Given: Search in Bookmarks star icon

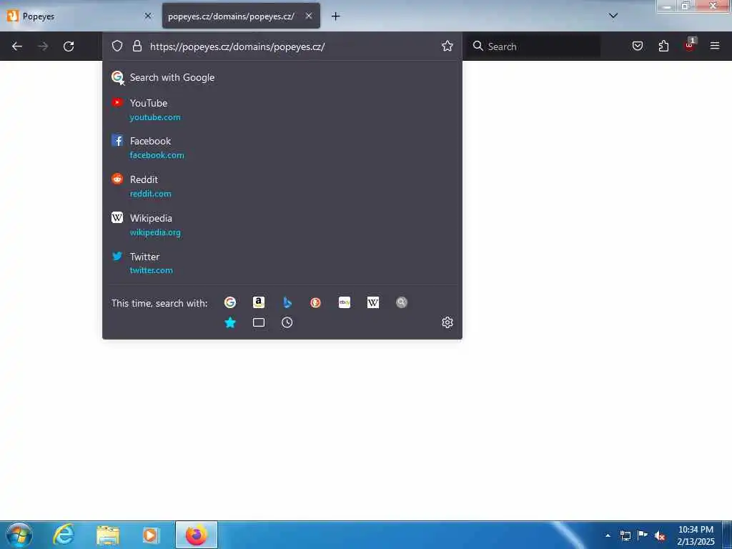Looking at the screenshot, I should coord(230,322).
